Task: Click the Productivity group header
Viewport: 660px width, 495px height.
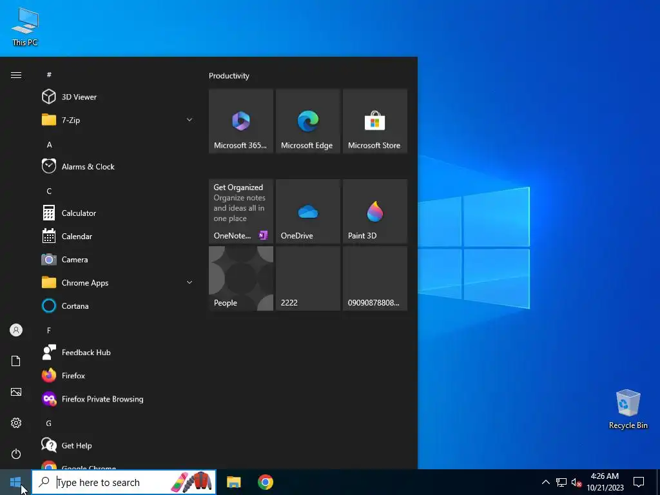Action: (229, 76)
